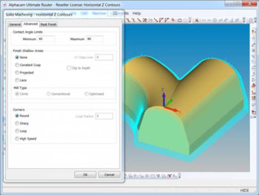The width and height of the screenshot is (259, 195).
Task: Click the black cross icon in top toolbar
Action: (196, 20)
